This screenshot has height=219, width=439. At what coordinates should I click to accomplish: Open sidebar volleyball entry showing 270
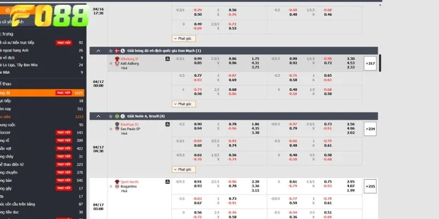click(x=42, y=172)
